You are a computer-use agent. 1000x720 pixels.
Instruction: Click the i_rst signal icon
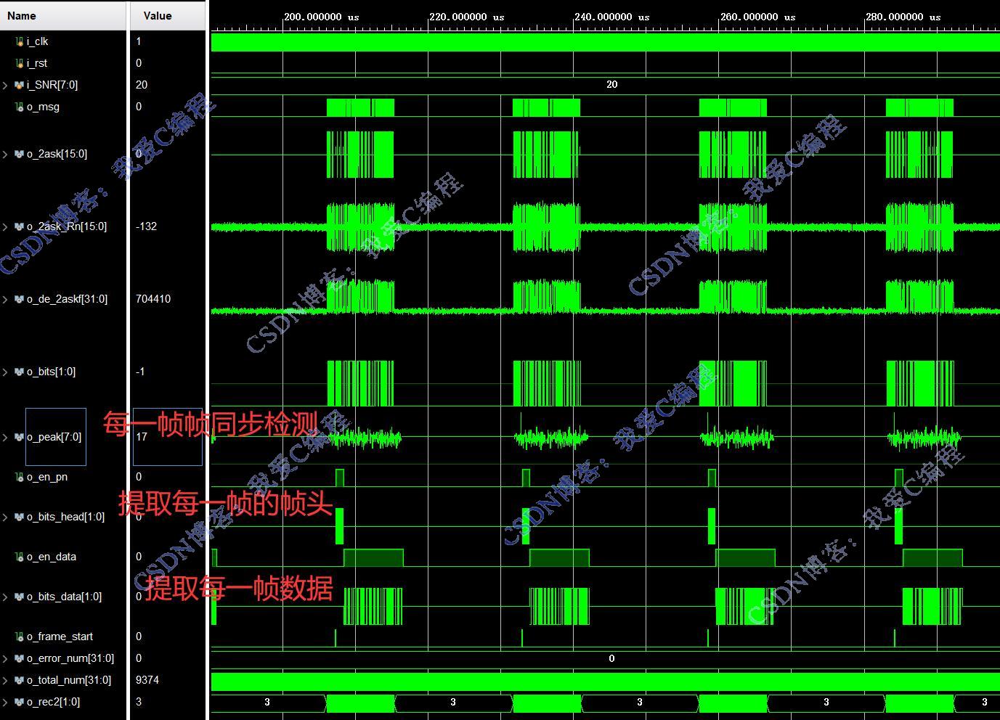[x=20, y=63]
